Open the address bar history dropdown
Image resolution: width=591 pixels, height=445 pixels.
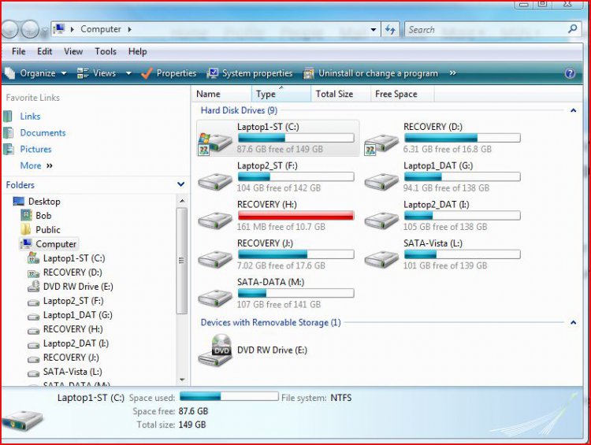374,29
